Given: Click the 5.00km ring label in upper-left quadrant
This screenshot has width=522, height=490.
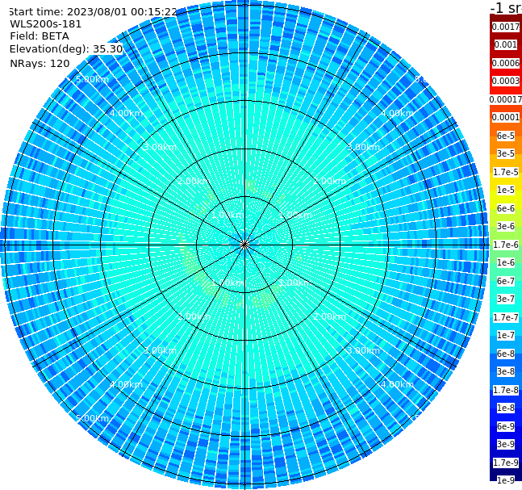Looking at the screenshot, I should coord(92,79).
